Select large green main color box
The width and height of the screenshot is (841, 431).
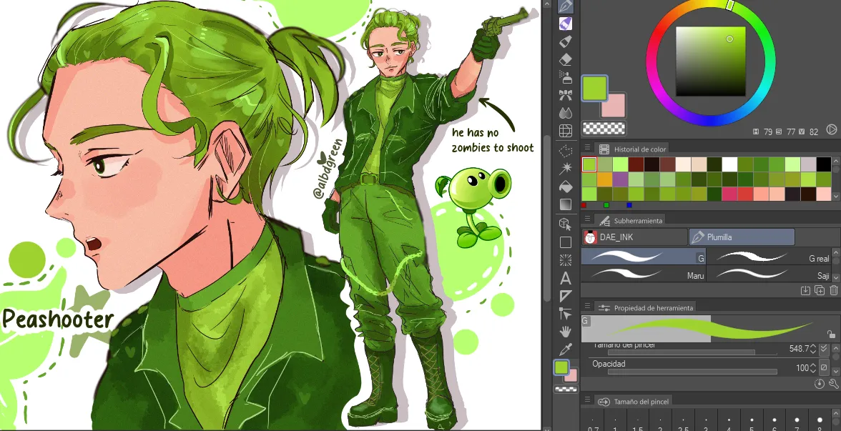595,88
